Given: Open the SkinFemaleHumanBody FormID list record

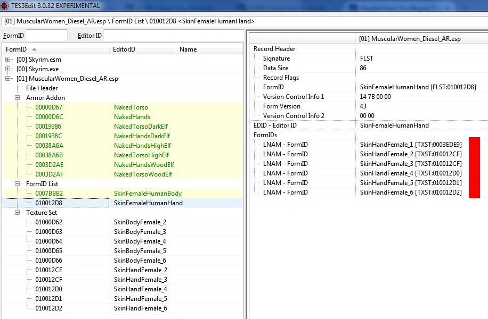Looking at the screenshot, I should 148,194.
